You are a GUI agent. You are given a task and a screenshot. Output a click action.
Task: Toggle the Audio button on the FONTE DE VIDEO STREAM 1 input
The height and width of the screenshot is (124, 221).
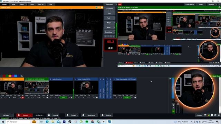pos(39,97)
